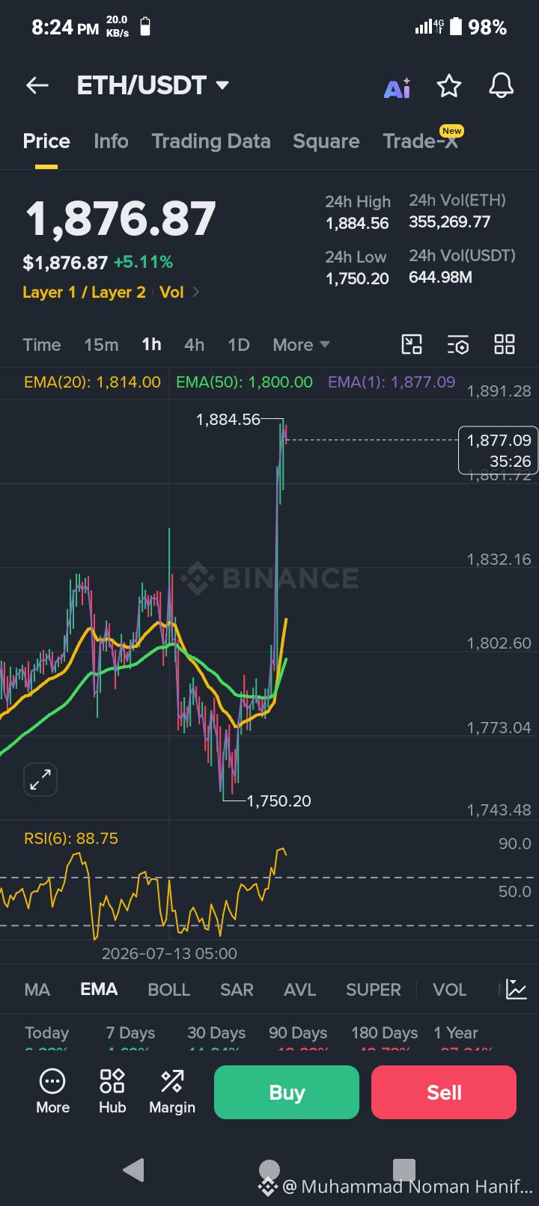Tap the 180 Days performance label

(385, 1033)
